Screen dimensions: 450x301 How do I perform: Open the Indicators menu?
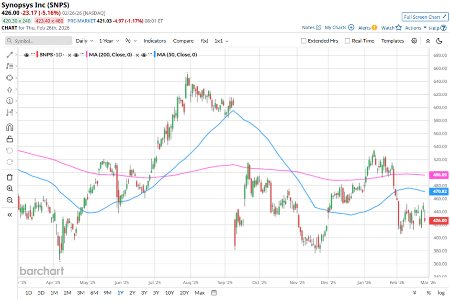tap(155, 41)
